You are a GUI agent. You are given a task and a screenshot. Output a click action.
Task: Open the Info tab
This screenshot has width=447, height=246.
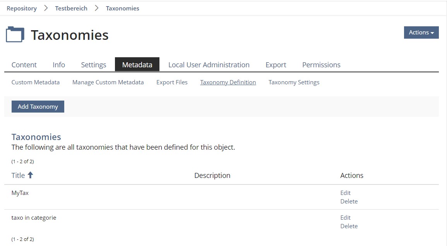59,65
